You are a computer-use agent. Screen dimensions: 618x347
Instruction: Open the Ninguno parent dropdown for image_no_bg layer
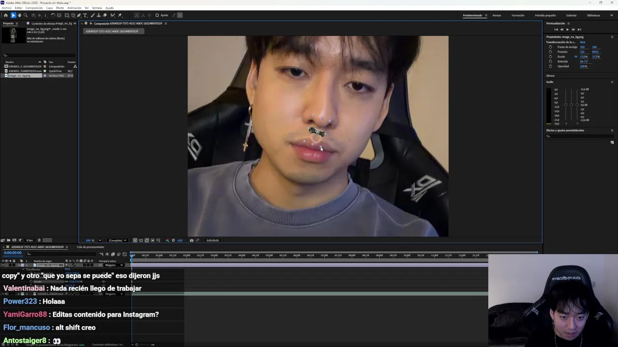[114, 265]
